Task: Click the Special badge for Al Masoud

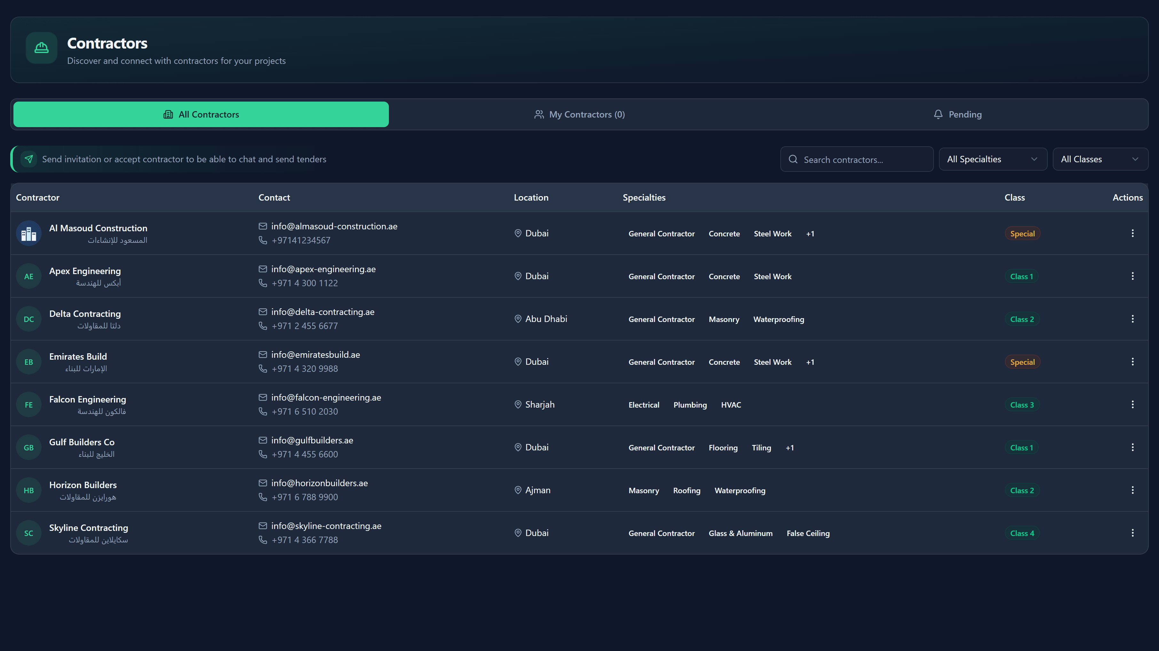Action: (1022, 234)
